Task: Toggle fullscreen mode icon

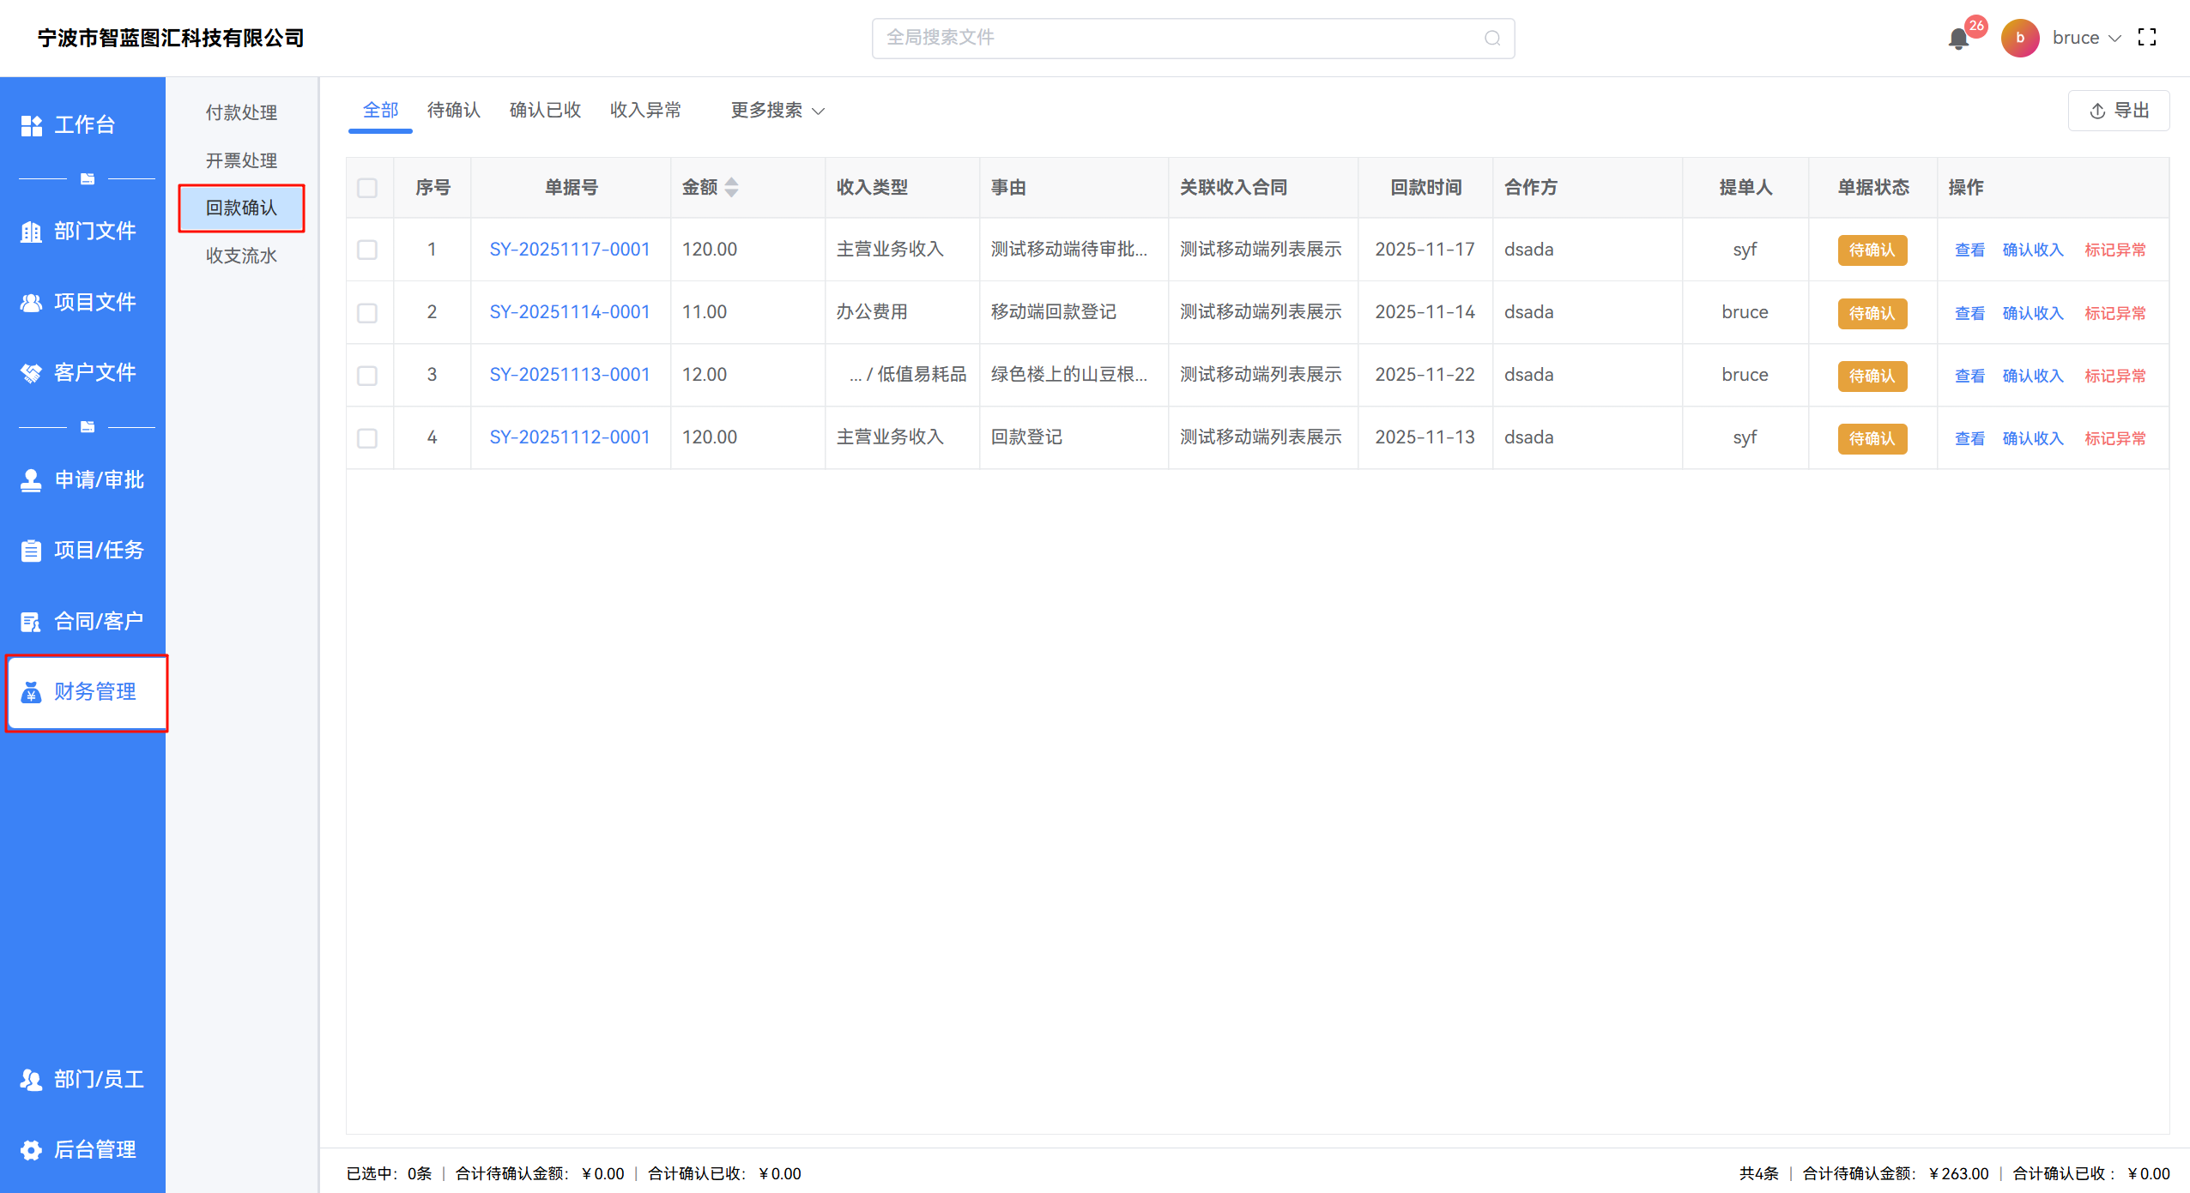Action: [2146, 38]
